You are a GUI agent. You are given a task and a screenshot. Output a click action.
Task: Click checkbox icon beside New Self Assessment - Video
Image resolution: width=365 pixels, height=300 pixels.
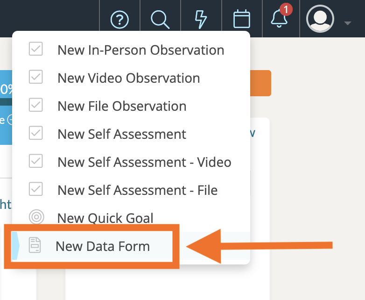pos(36,162)
